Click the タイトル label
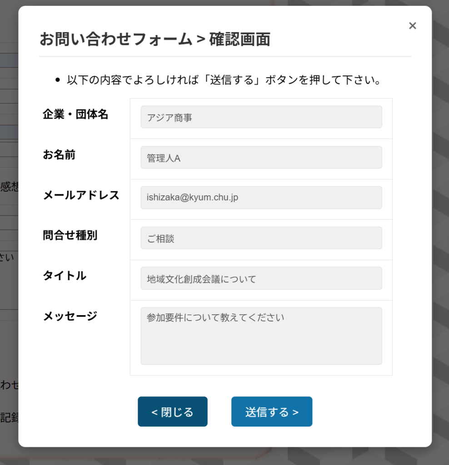This screenshot has height=465, width=449. pos(65,276)
